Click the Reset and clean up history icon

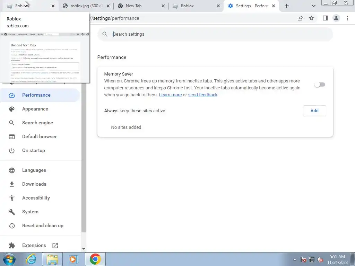pos(12,226)
